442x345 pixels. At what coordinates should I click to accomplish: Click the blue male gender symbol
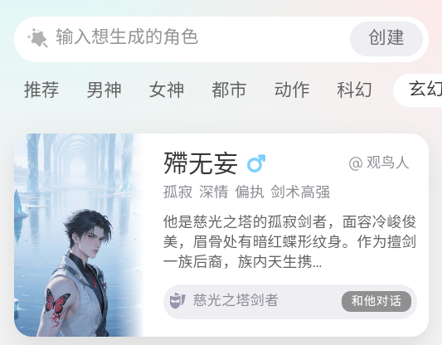pos(256,163)
